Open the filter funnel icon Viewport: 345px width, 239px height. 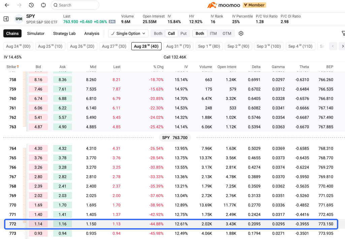343,33
